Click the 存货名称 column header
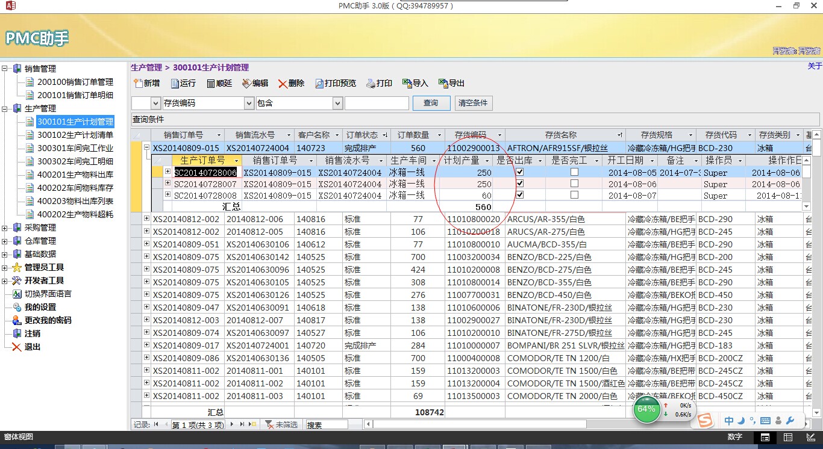This screenshot has width=823, height=449. tap(565, 135)
